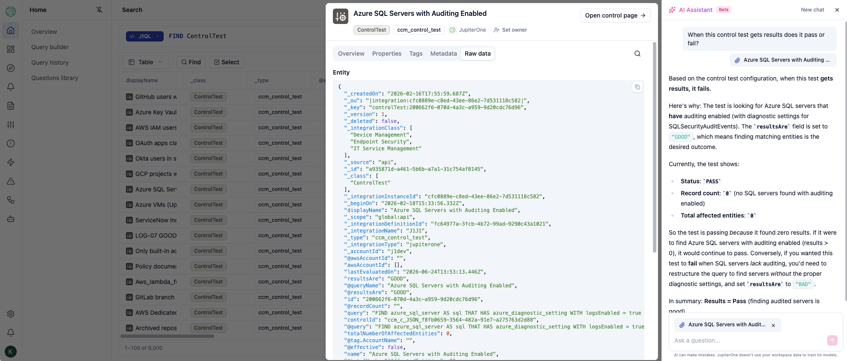The height and width of the screenshot is (361, 847).
Task: Start a New chat in AI Assistant
Action: (x=812, y=10)
